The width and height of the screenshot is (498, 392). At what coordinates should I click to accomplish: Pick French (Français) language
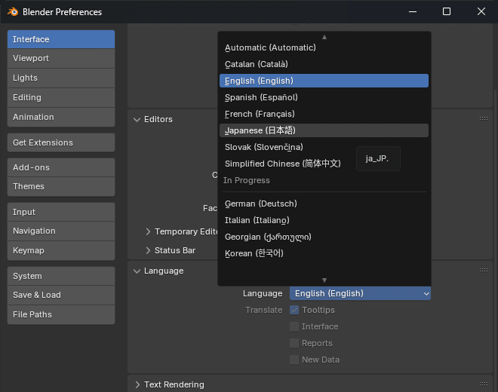click(x=324, y=114)
